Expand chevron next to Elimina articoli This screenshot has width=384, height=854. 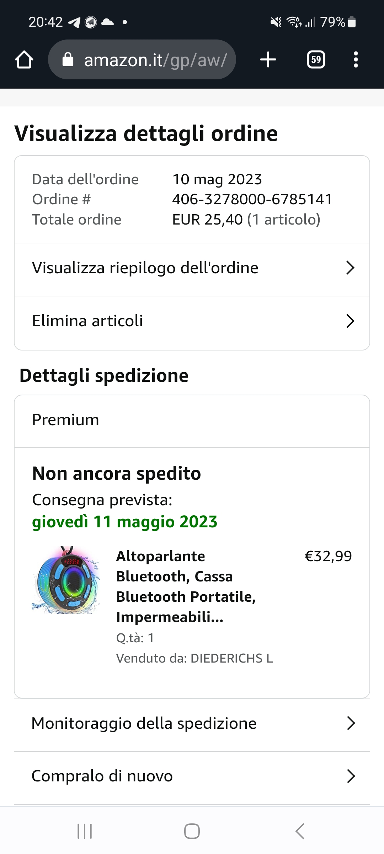coord(350,321)
